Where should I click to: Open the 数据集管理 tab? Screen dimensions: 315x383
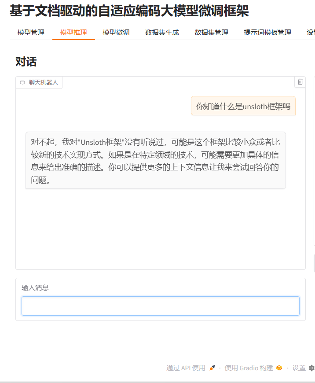point(211,33)
